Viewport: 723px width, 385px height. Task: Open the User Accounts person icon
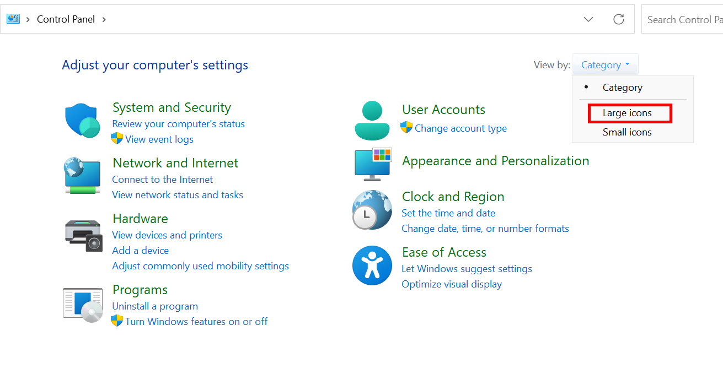(x=373, y=120)
